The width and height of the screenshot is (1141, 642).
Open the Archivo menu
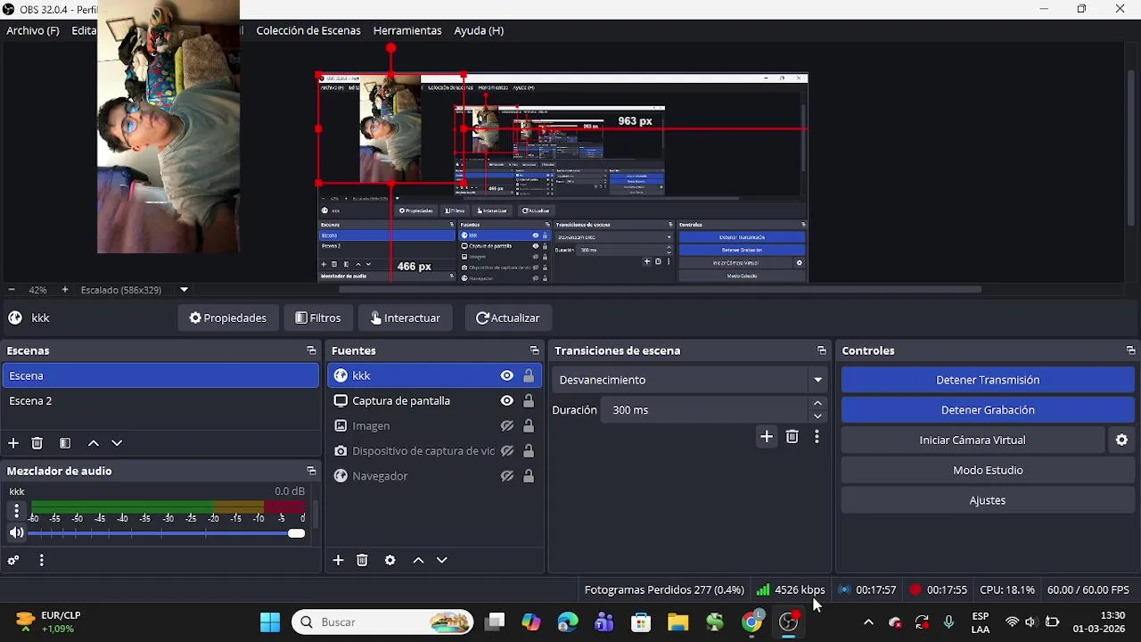pos(33,30)
